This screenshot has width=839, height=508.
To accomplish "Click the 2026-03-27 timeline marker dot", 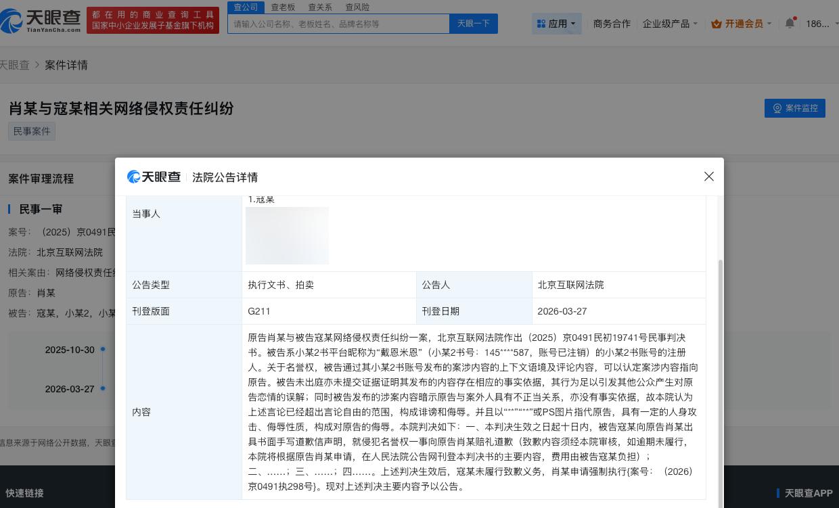I will [x=102, y=390].
